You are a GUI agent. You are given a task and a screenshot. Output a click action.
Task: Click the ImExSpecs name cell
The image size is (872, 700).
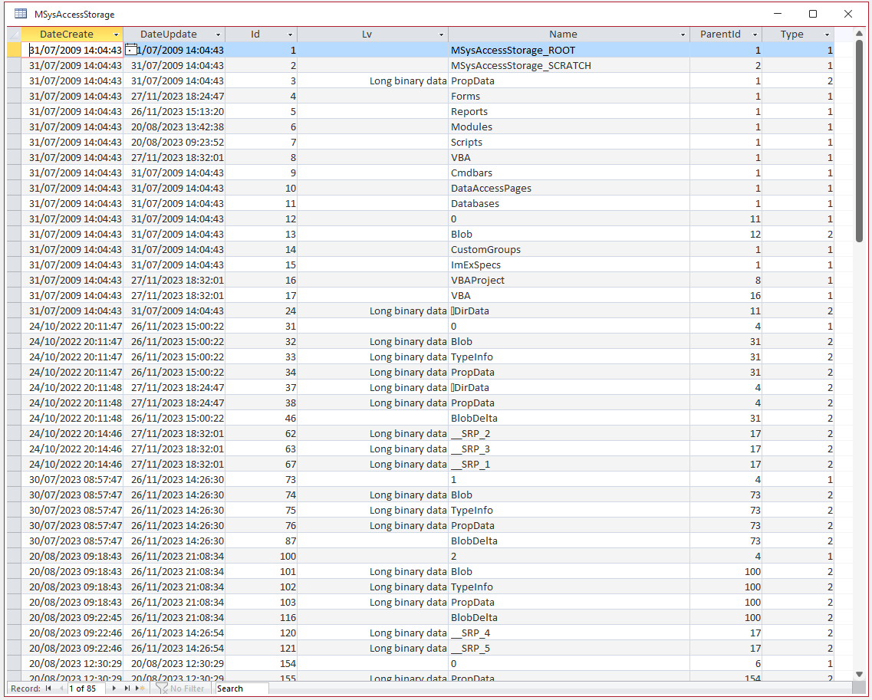point(569,265)
